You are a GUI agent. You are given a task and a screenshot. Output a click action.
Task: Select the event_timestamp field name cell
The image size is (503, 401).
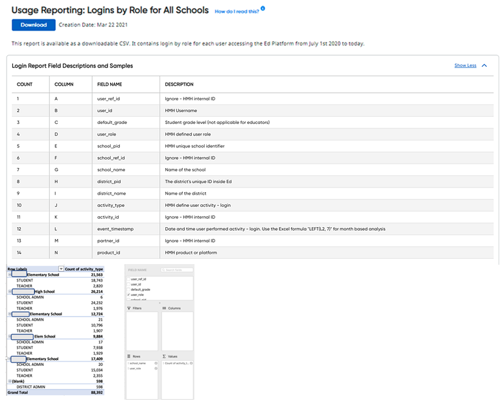point(115,229)
